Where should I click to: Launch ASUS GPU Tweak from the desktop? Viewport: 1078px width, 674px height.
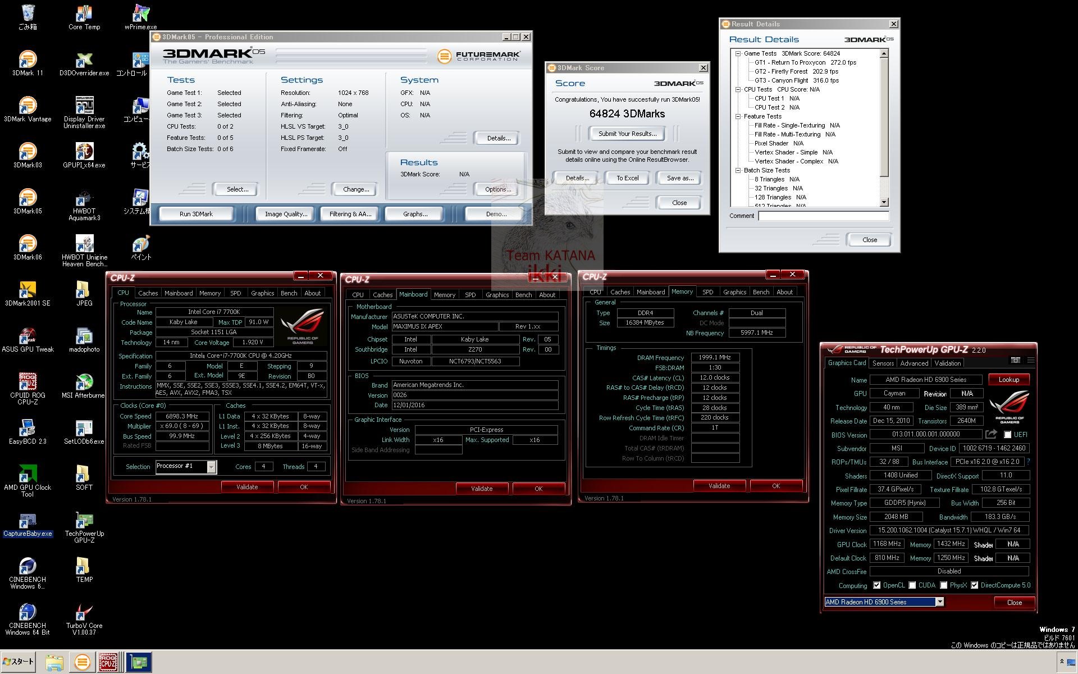[28, 340]
